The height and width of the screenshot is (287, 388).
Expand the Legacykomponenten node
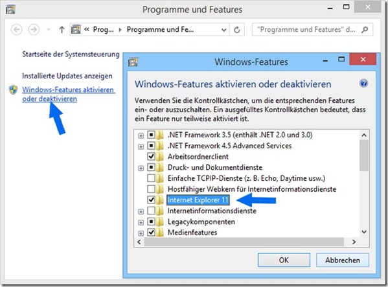point(141,223)
